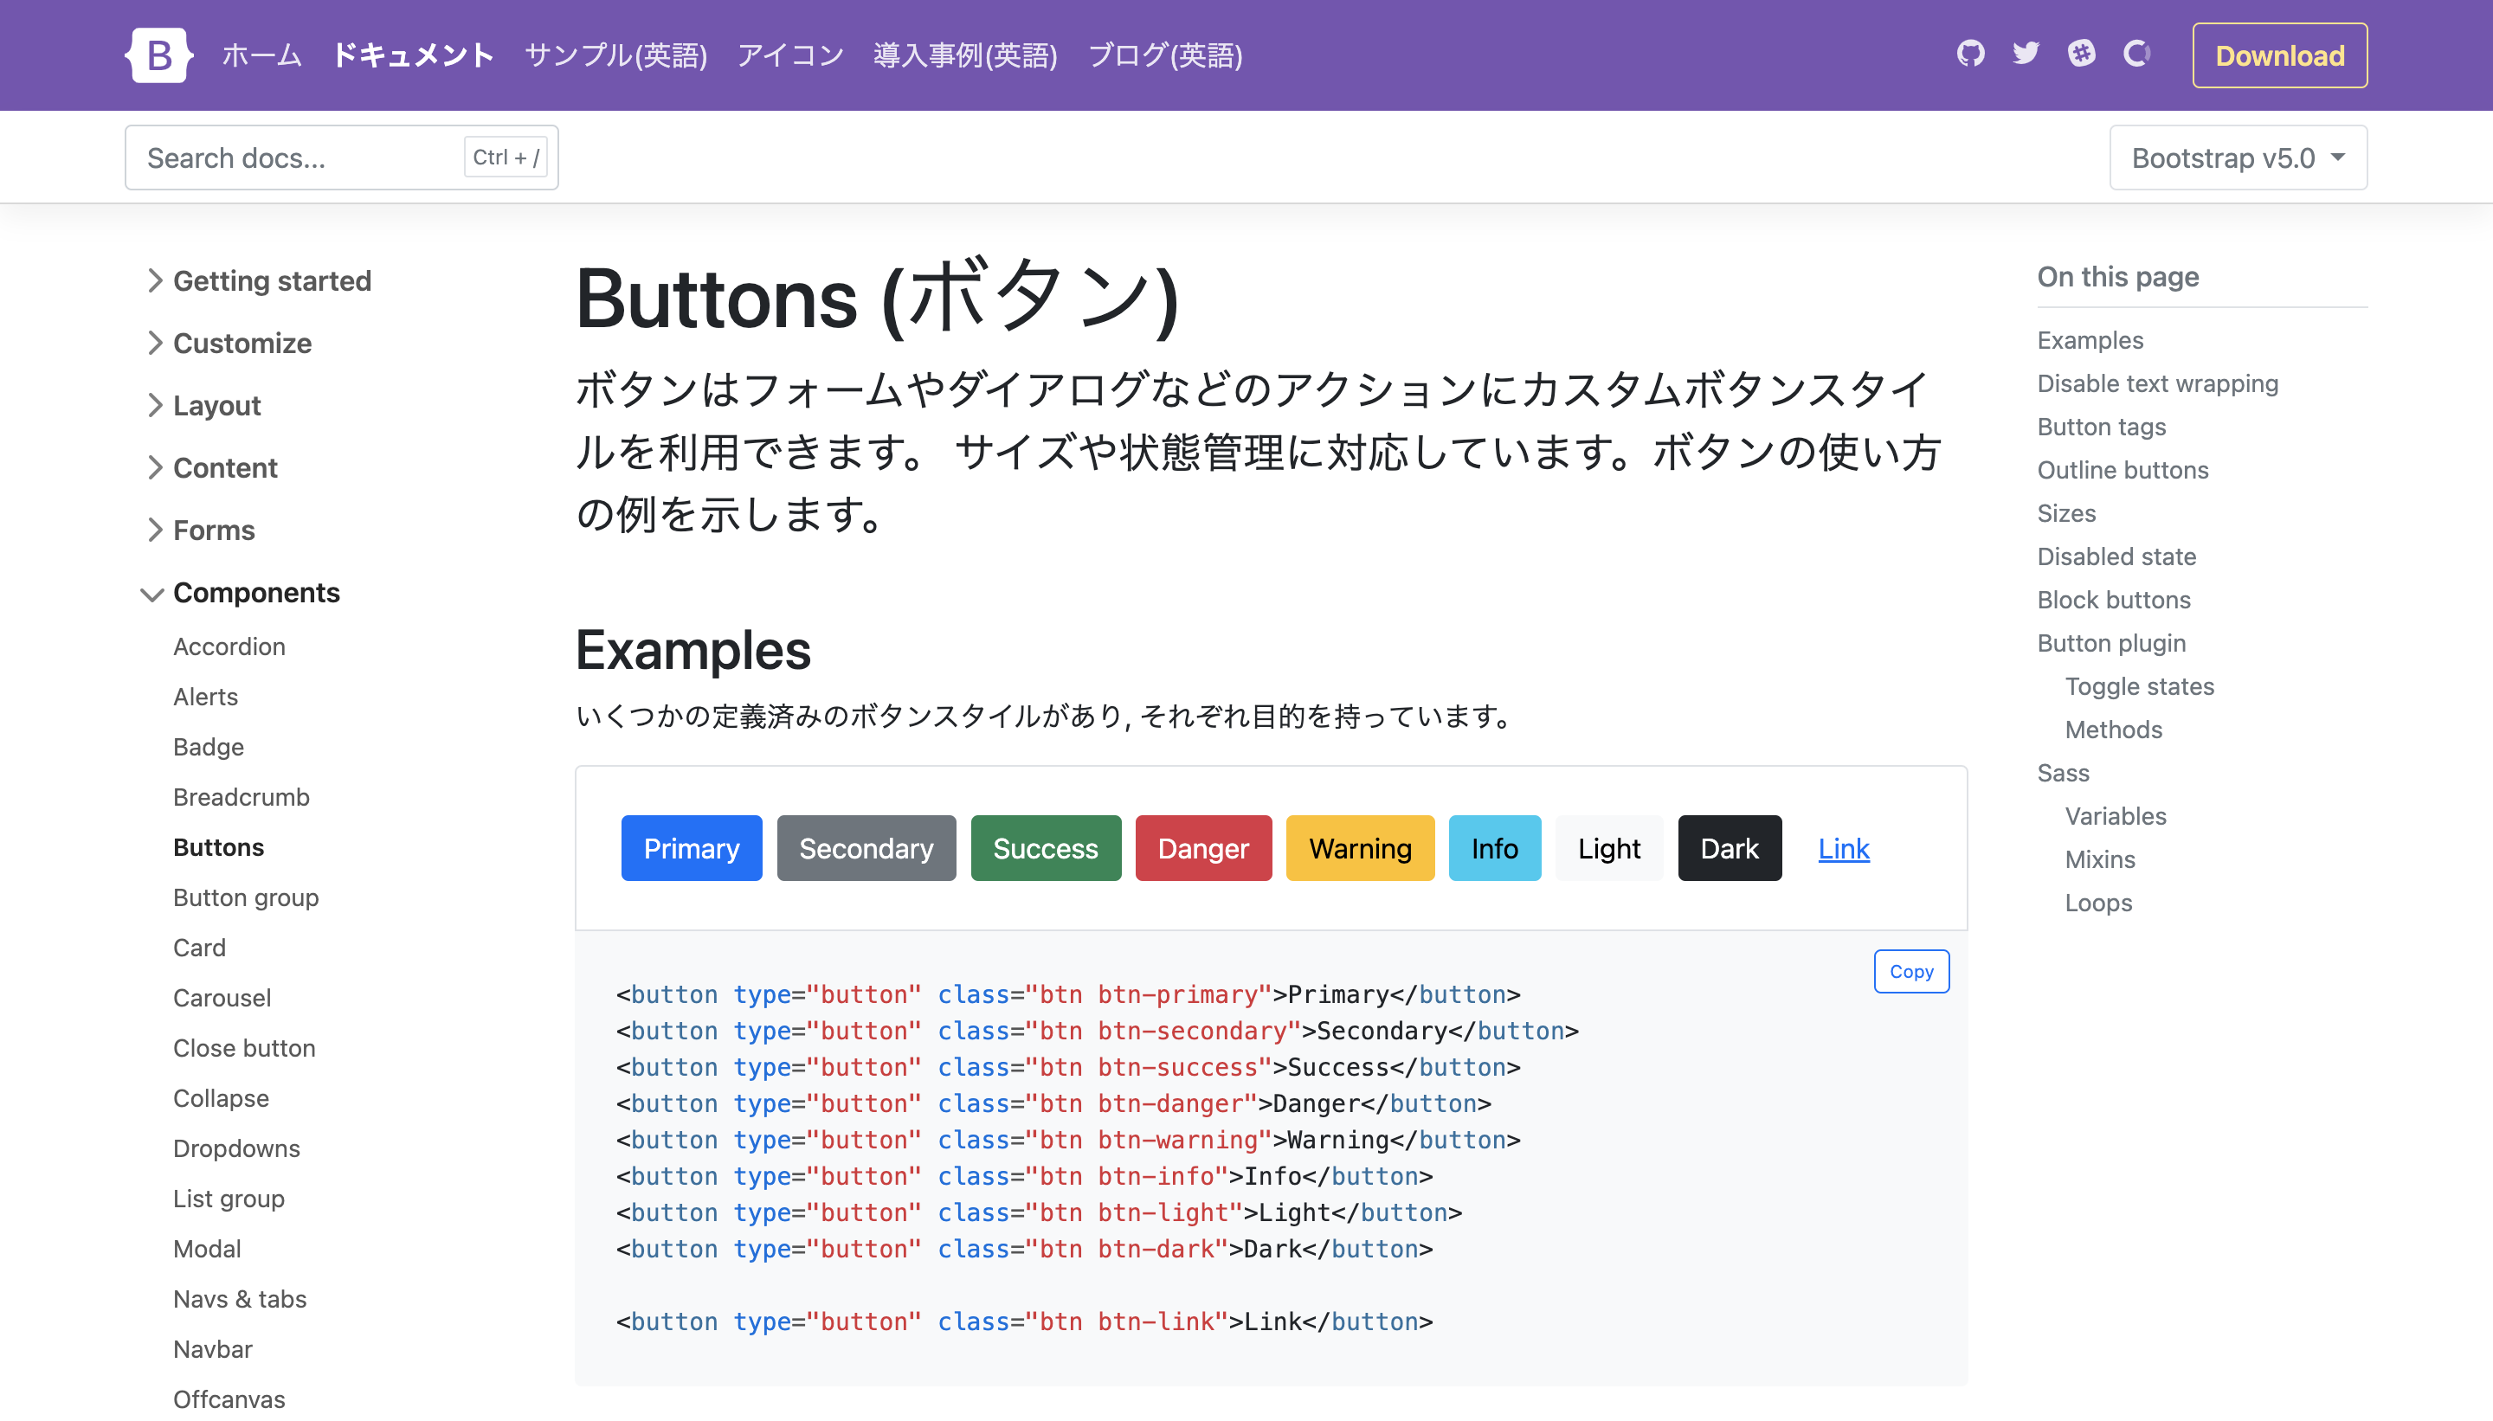The width and height of the screenshot is (2493, 1421).
Task: Jump to Disable text wrapping section
Action: pyautogui.click(x=2157, y=383)
